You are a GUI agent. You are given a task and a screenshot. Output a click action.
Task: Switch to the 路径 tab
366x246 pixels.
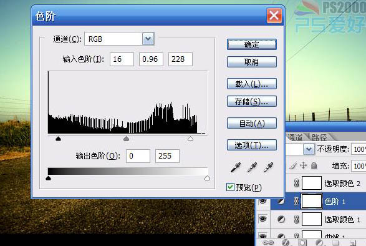tap(319, 137)
